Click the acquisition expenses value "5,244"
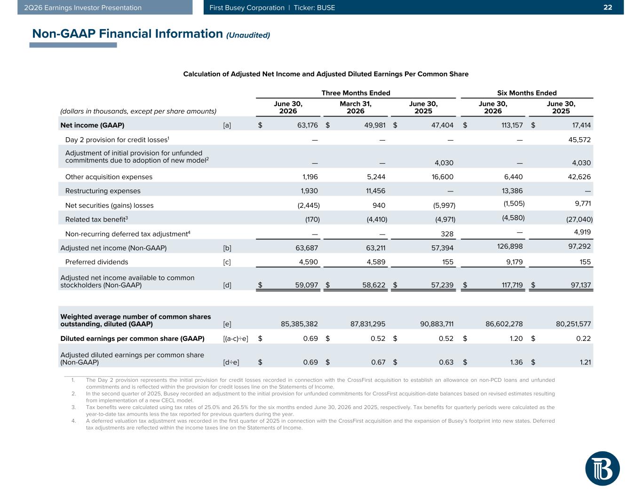 (376, 177)
